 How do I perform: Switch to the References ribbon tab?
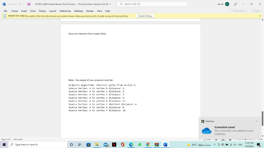tap(65, 11)
